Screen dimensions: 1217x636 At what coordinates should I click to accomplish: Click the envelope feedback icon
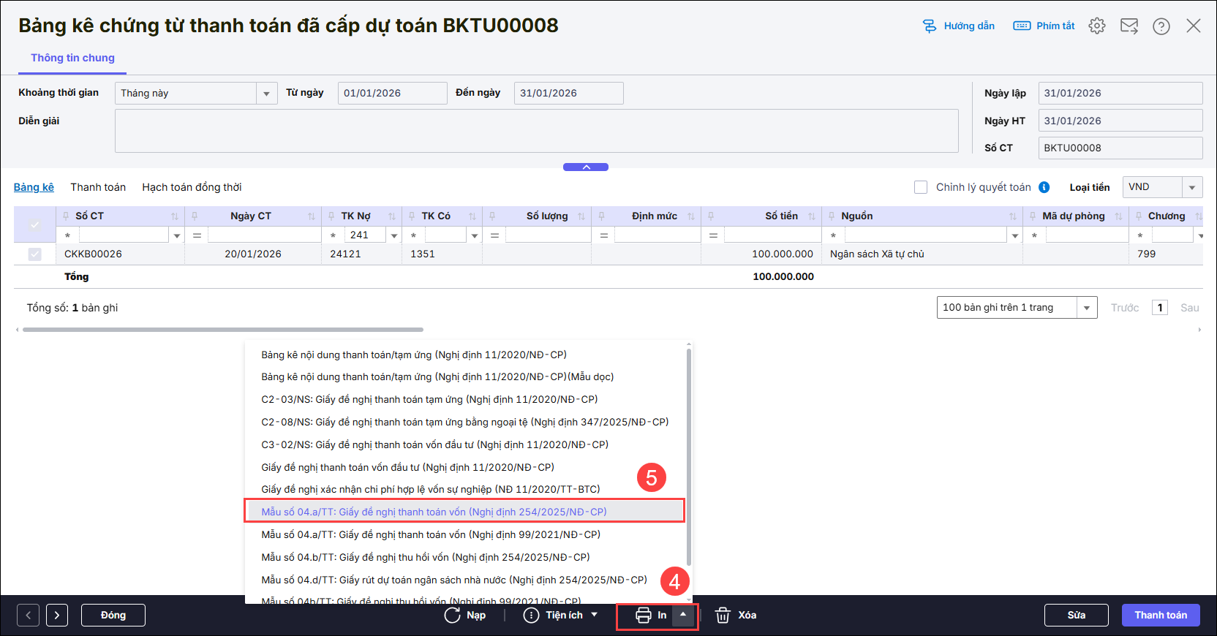pos(1129,26)
